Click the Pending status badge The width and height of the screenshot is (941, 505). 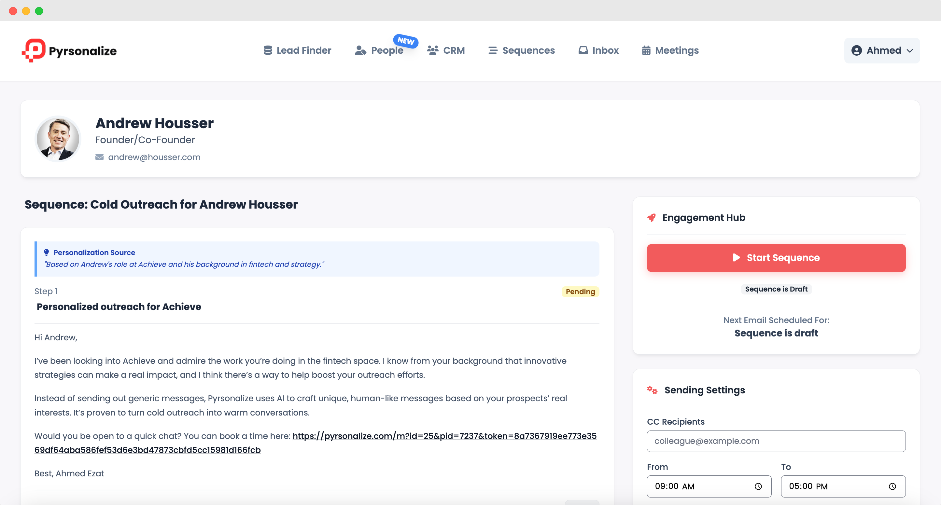pyautogui.click(x=581, y=292)
